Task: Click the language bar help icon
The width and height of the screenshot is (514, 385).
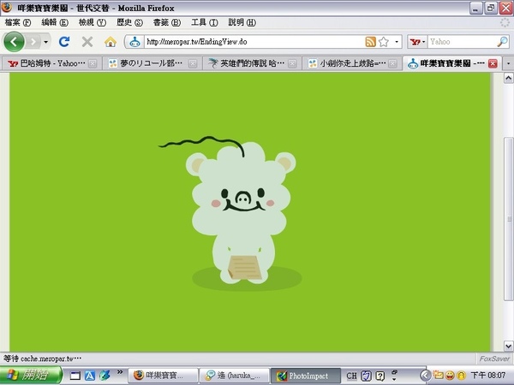Action: tap(380, 376)
